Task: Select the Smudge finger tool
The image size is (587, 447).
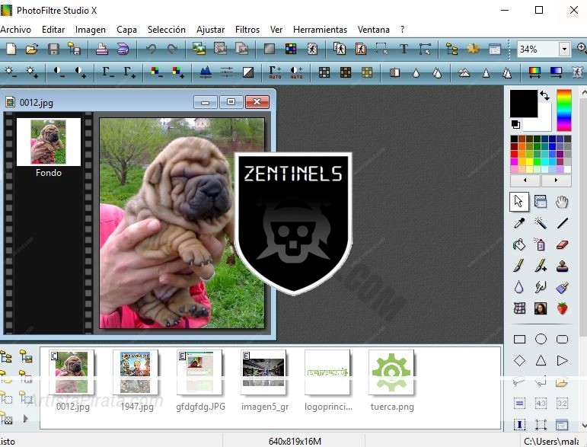Action: (541, 288)
